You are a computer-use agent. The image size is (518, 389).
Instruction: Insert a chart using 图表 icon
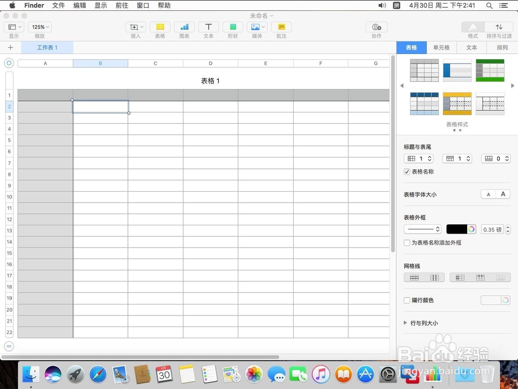184,27
